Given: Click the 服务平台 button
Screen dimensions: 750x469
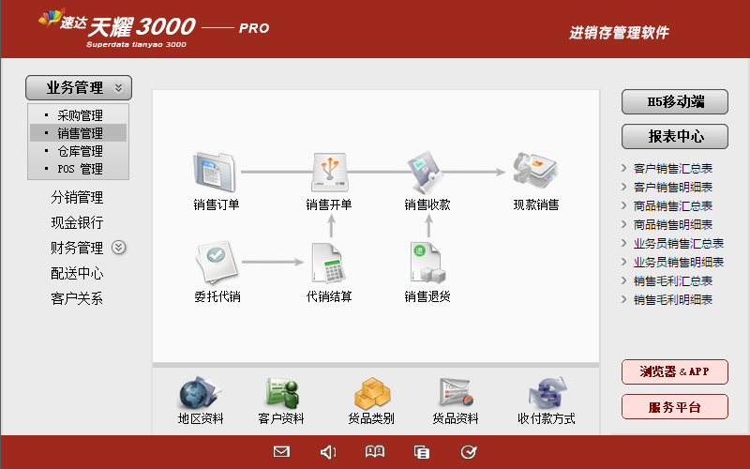Looking at the screenshot, I should click(x=675, y=407).
